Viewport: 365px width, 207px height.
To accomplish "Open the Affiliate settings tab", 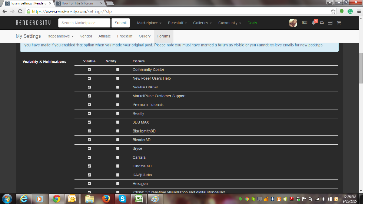I will pyautogui.click(x=105, y=36).
